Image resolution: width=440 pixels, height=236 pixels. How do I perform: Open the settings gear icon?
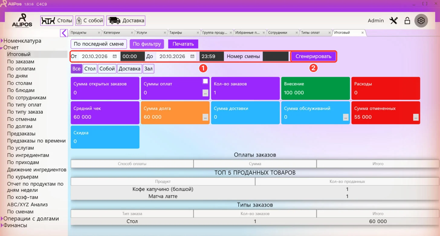click(x=421, y=21)
